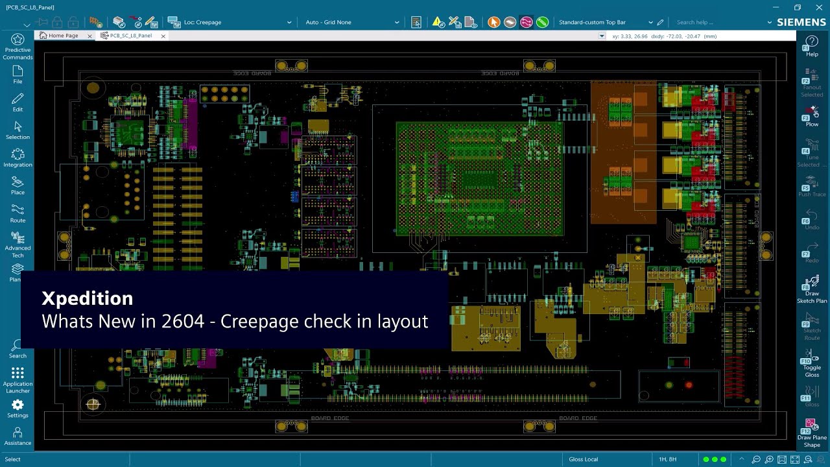The height and width of the screenshot is (467, 830).
Task: Enable the pink route mode icon
Action: click(527, 22)
